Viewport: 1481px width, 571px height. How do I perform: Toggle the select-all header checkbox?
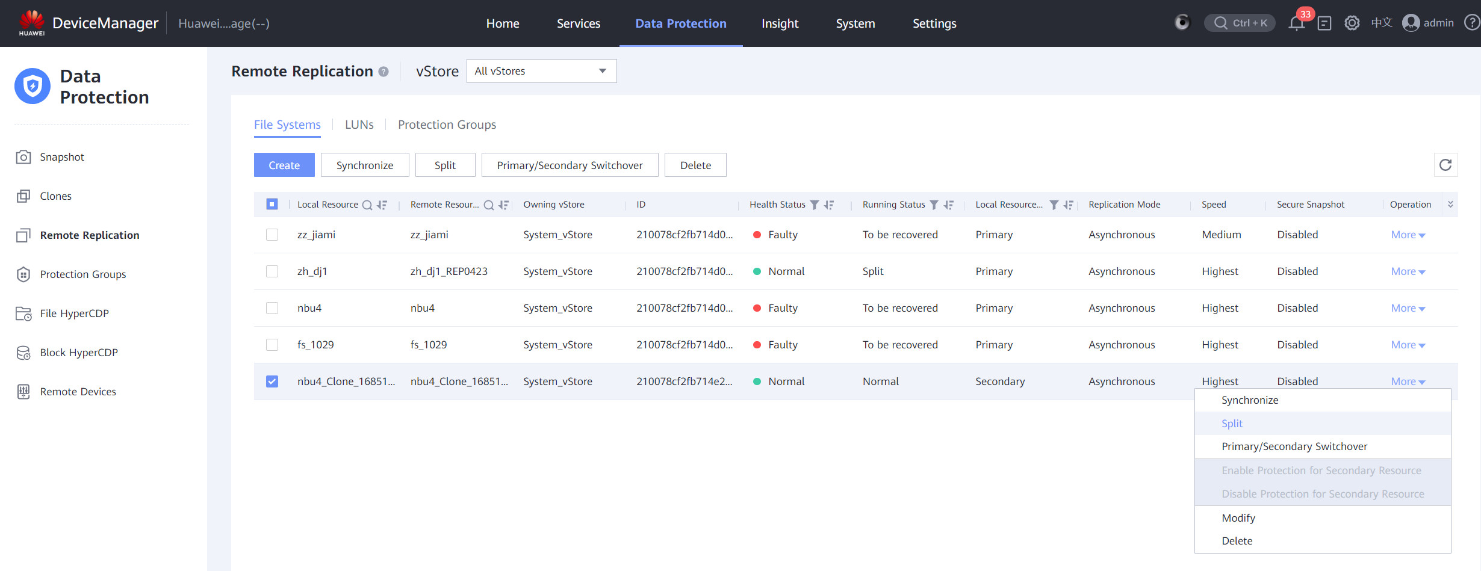272,205
